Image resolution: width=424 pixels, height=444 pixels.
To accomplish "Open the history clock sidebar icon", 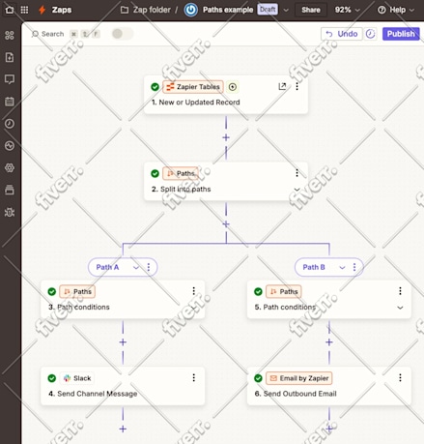I will (10, 124).
